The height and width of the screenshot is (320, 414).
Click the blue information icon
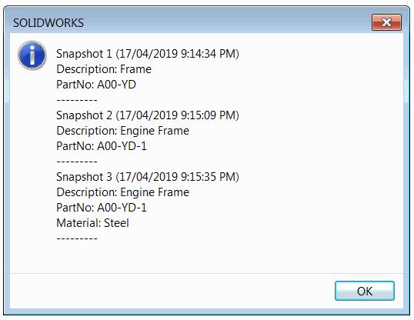32,55
